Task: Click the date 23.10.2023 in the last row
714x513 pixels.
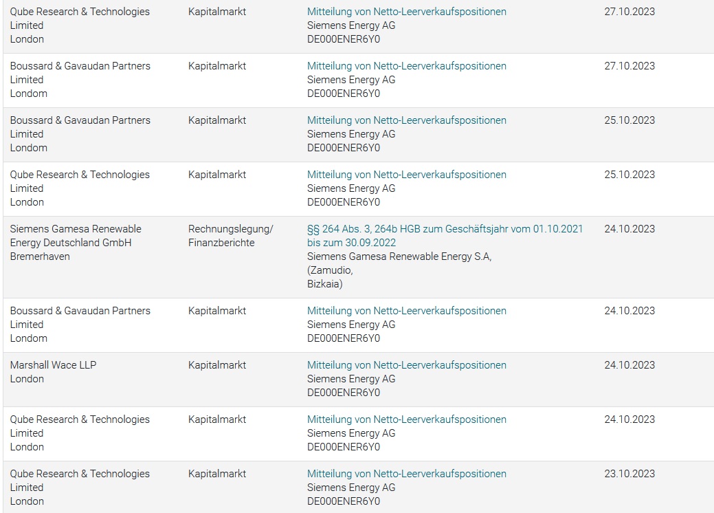Action: click(x=627, y=474)
